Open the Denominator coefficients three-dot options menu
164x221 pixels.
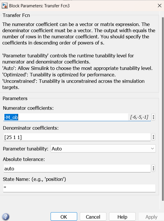[153, 137]
